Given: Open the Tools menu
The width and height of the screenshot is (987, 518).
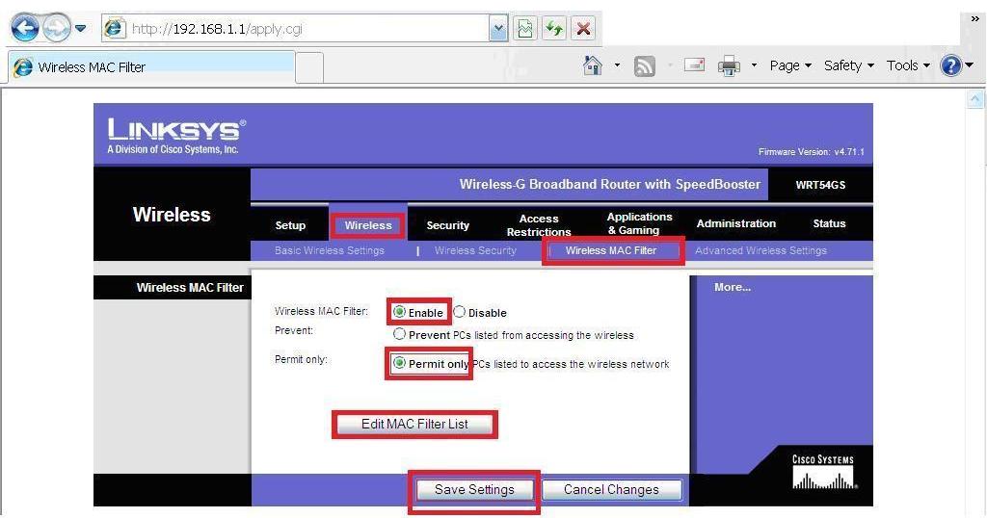Looking at the screenshot, I should pyautogui.click(x=908, y=65).
